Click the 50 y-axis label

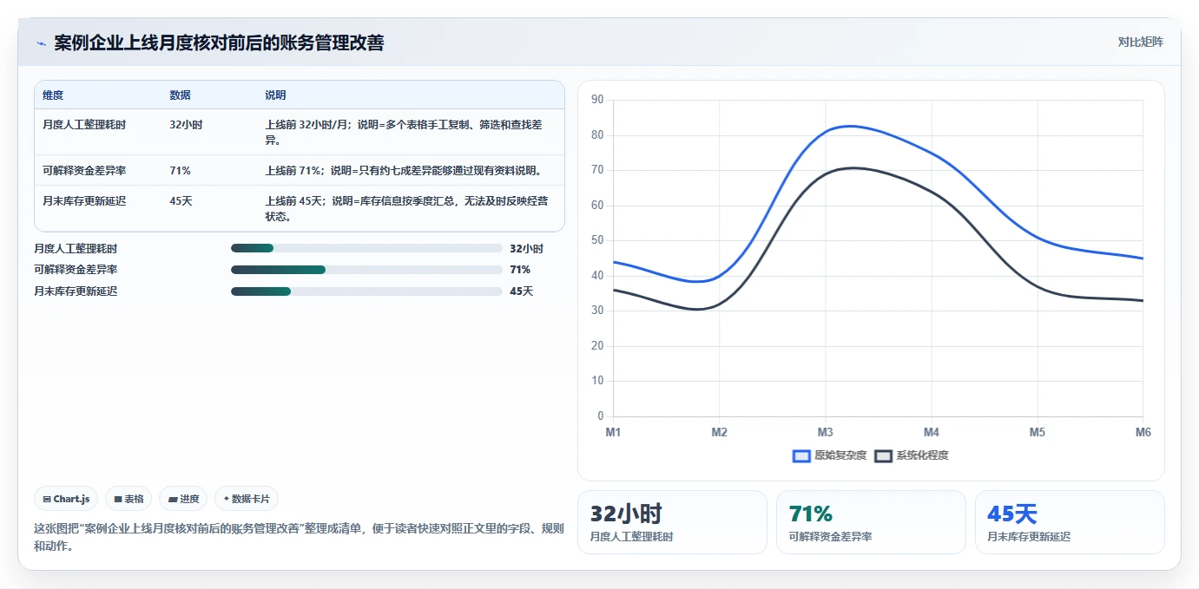tap(597, 240)
